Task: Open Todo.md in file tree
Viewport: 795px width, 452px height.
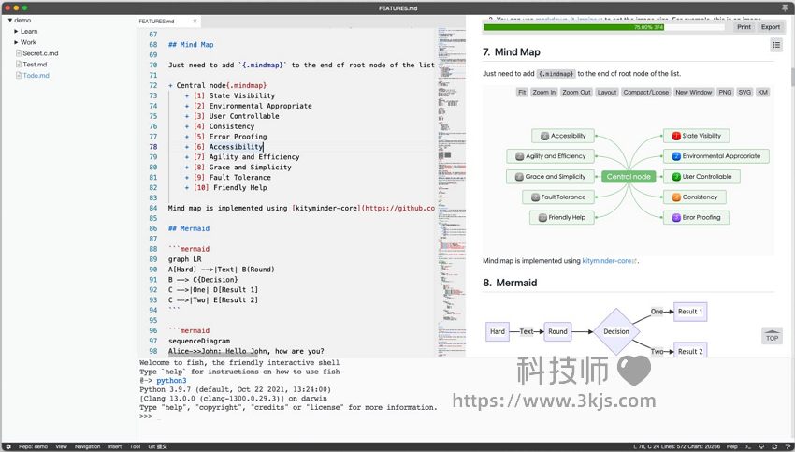Action: click(36, 76)
